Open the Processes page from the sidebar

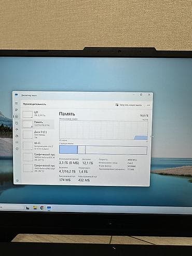click(17, 110)
